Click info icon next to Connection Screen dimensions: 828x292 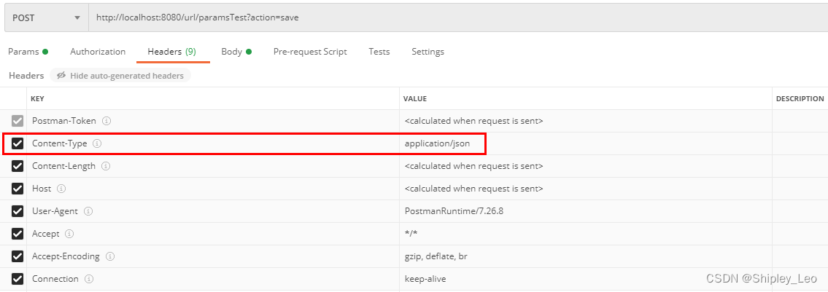[89, 279]
